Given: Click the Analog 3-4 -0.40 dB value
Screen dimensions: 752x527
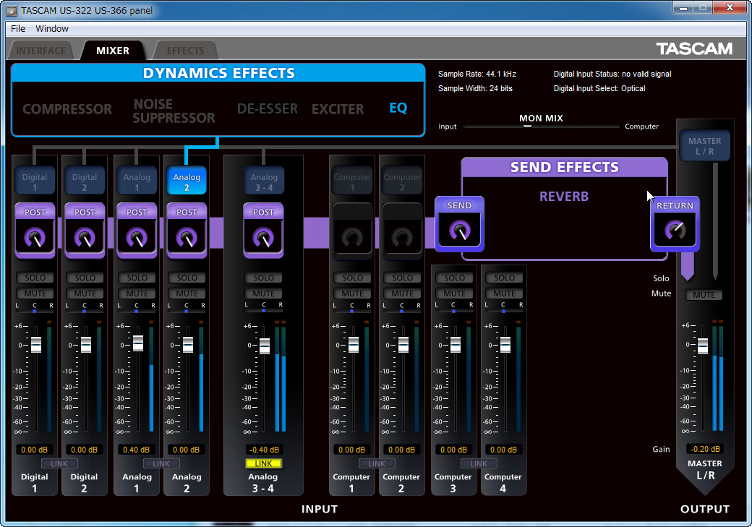Looking at the screenshot, I should [264, 450].
